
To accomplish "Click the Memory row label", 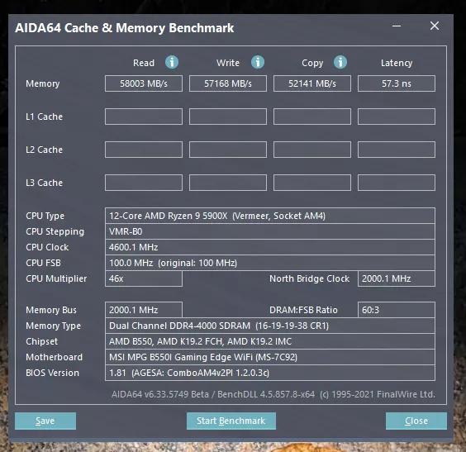I will coord(43,83).
